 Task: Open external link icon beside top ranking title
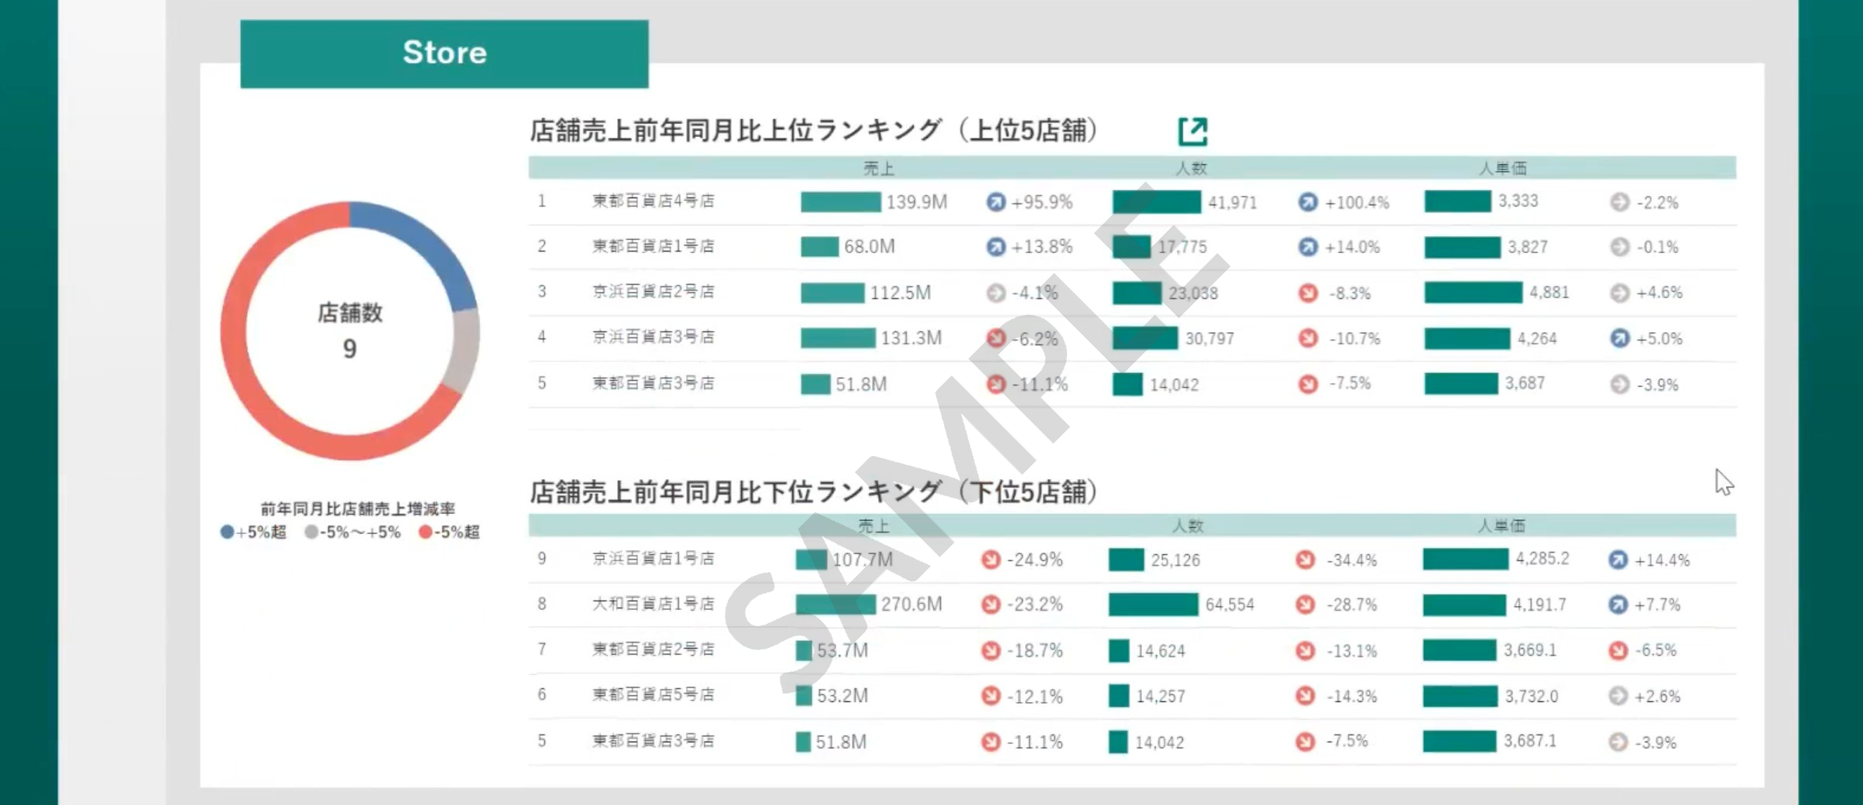coord(1192,132)
